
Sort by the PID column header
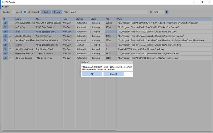click(x=111, y=19)
